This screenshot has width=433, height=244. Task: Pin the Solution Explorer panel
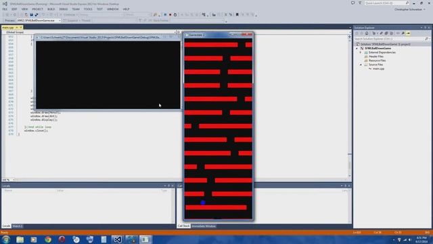tap(426, 28)
